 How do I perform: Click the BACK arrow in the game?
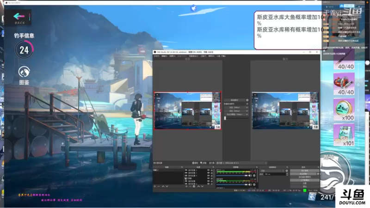click(19, 16)
